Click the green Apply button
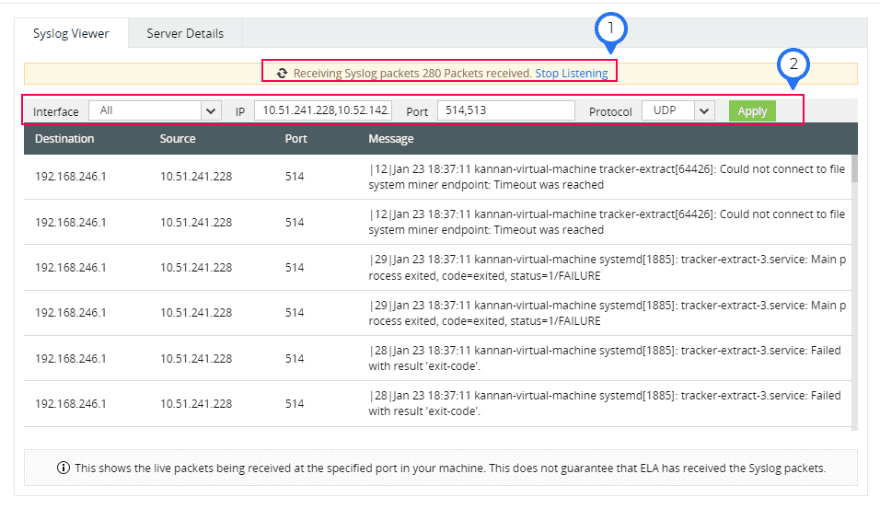 [x=752, y=111]
